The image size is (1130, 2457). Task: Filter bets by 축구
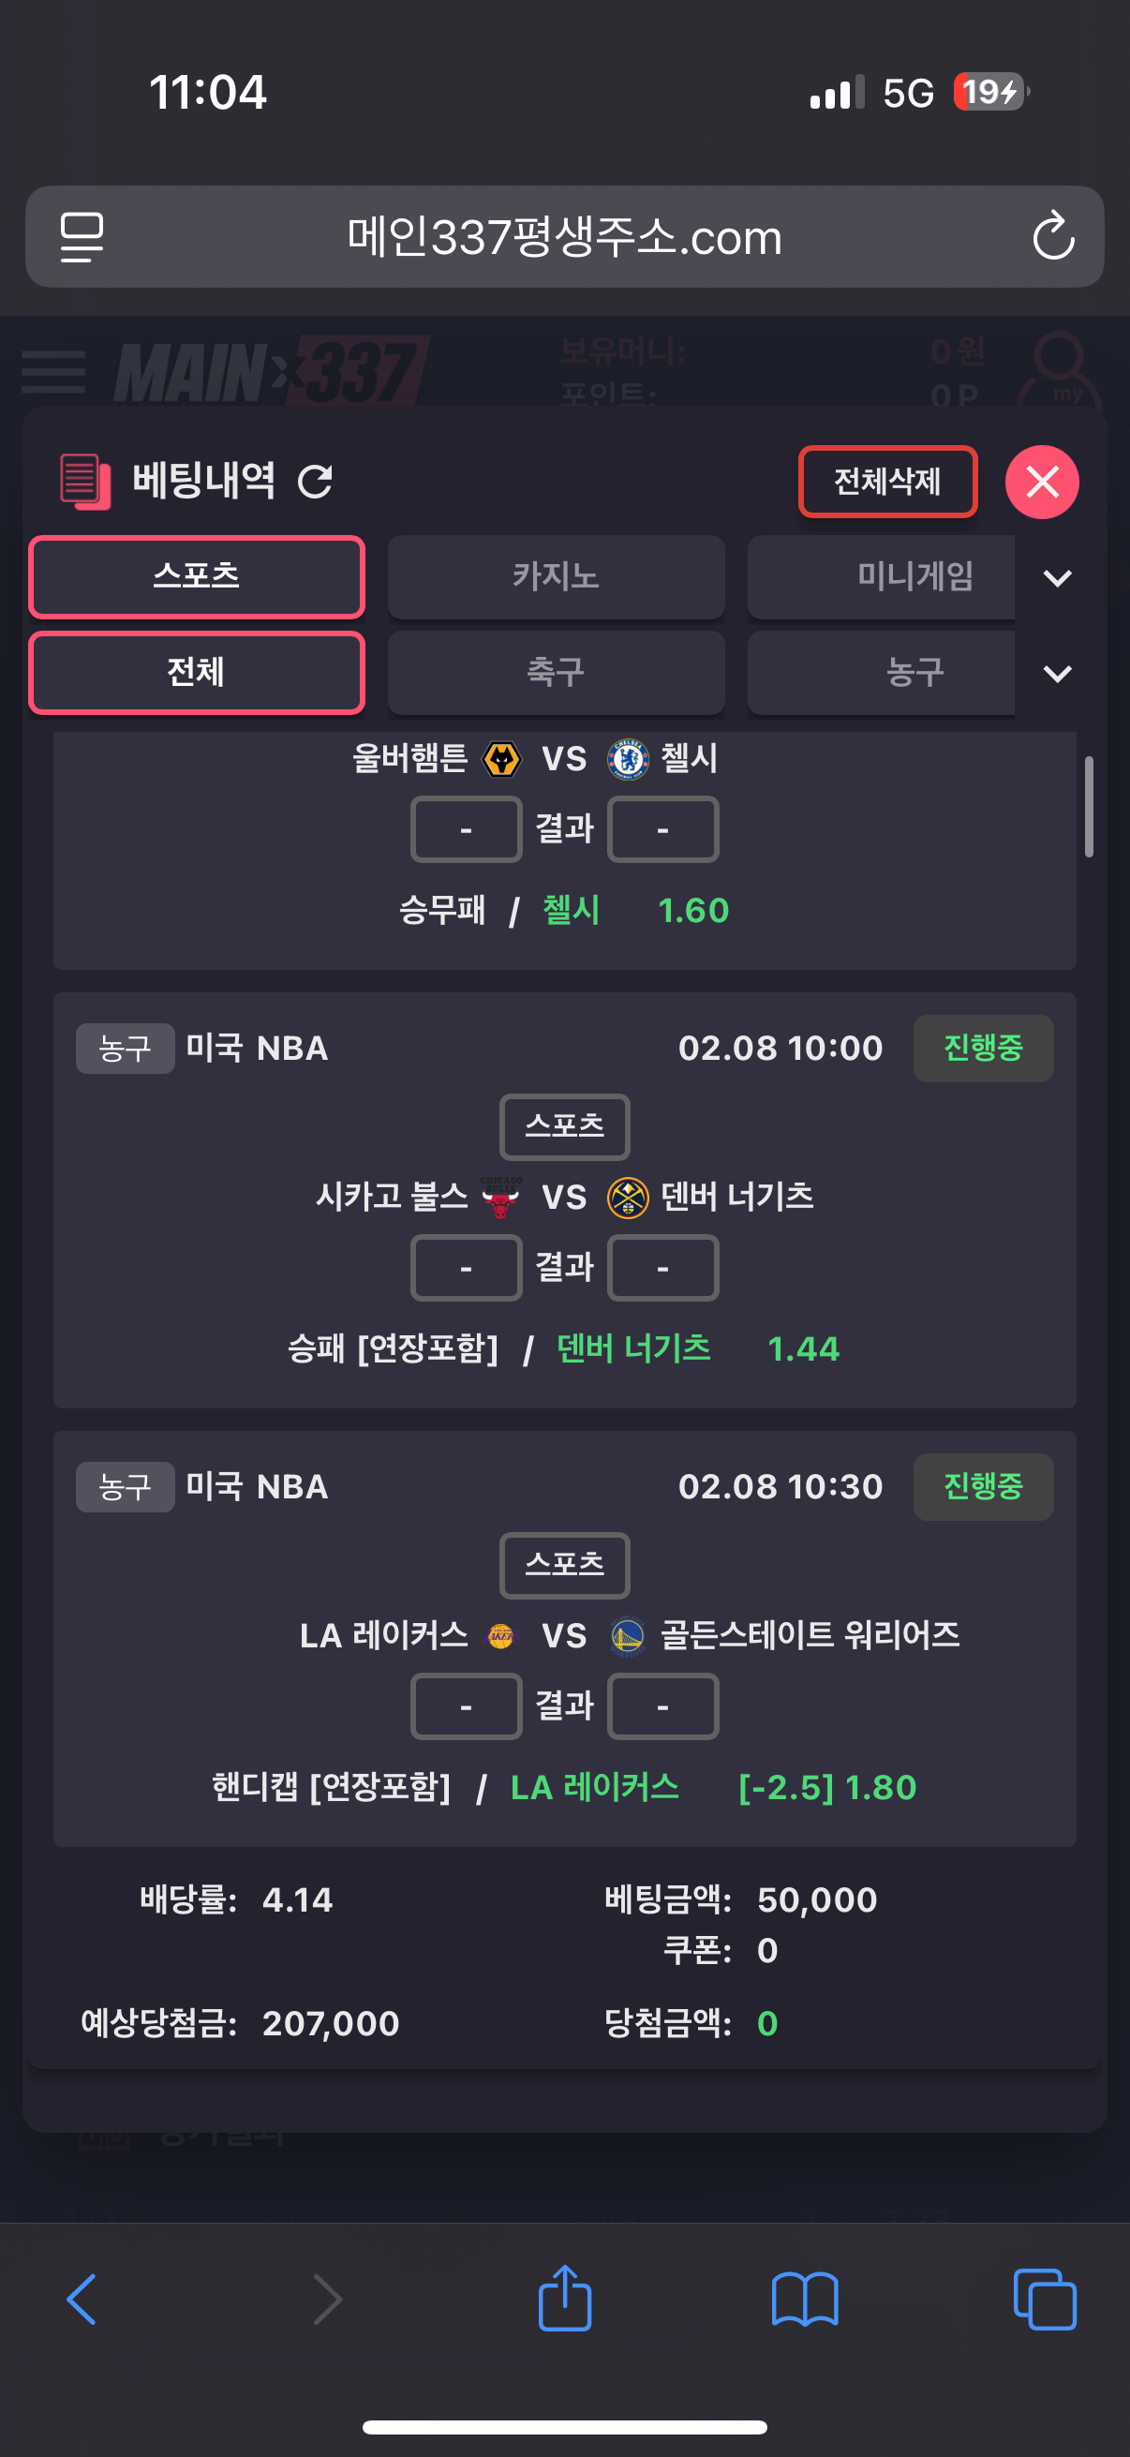click(556, 673)
